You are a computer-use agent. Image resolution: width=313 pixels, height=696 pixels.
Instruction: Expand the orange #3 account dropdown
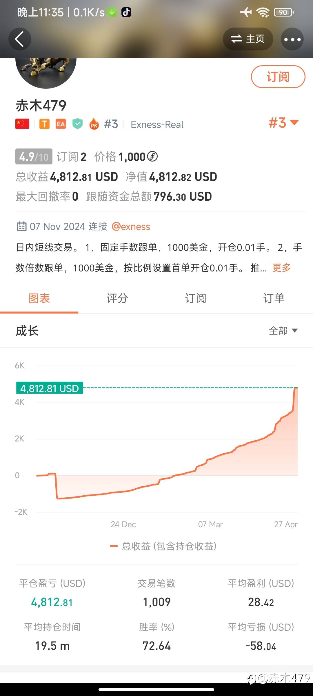point(283,123)
